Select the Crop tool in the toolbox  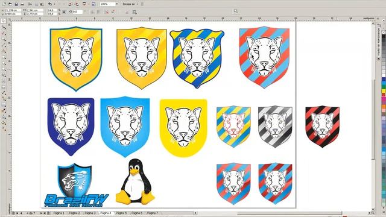pos(4,33)
